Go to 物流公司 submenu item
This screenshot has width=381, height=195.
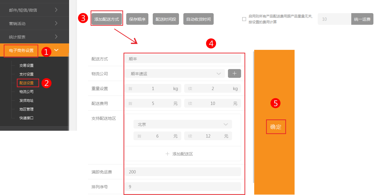[27, 92]
